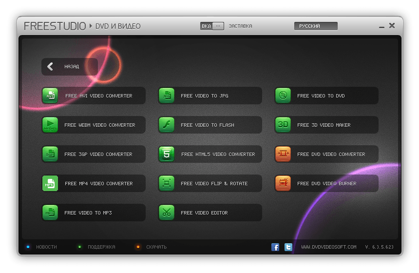
Task: Click the WebM play icon
Action: point(50,125)
